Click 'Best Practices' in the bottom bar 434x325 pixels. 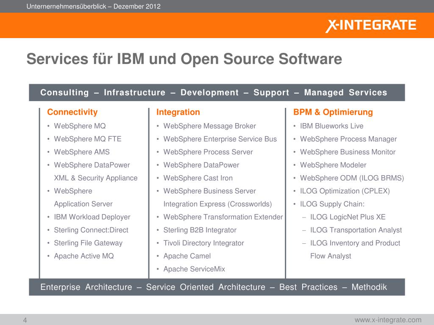pyautogui.click(x=309, y=287)
